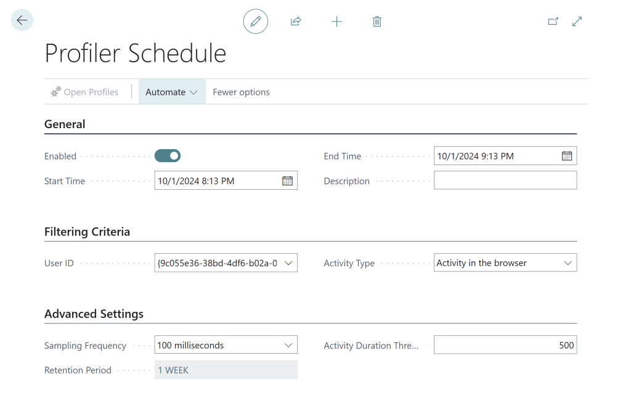Screen dimensions: 631x416
Task: Open the End Time calendar picker
Action: click(567, 156)
